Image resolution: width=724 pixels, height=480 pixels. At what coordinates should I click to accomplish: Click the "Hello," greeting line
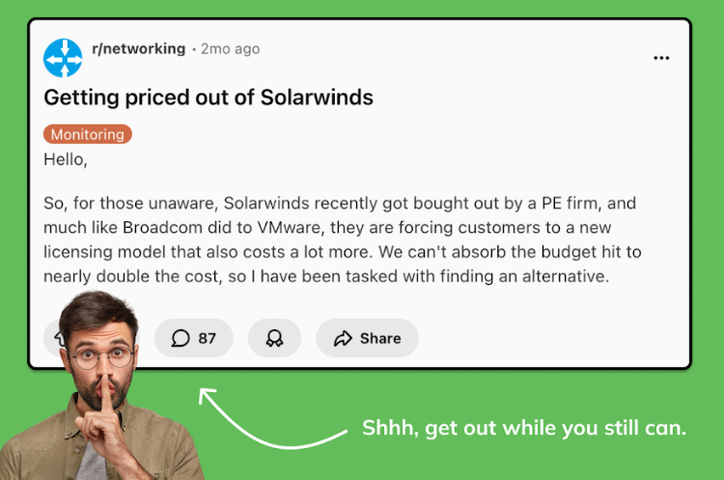66,160
